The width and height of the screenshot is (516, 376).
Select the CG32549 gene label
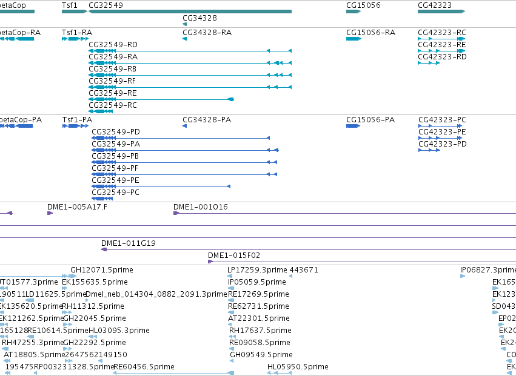[106, 5]
